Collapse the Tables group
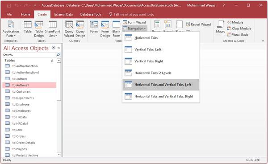Image resolution: width=268 pixels, height=164 pixels. 52,61
